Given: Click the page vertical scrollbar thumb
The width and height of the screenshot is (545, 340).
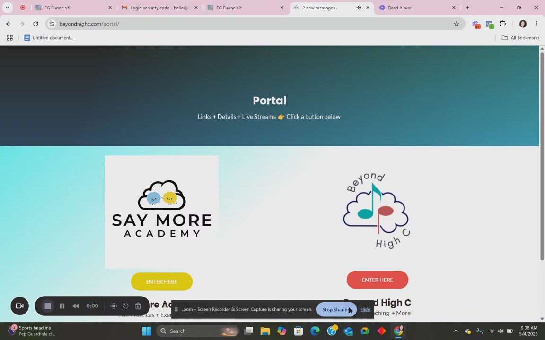Looking at the screenshot, I should point(542,155).
